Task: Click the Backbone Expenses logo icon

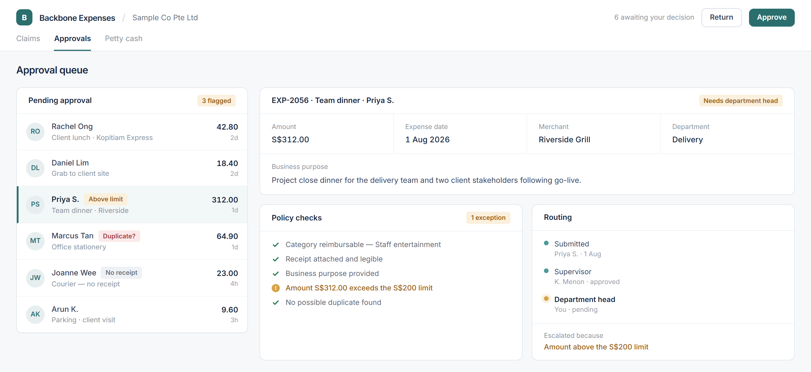Action: [x=24, y=18]
